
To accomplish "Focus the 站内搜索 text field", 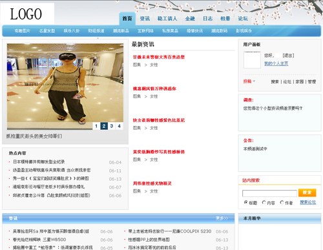I will (269, 193).
